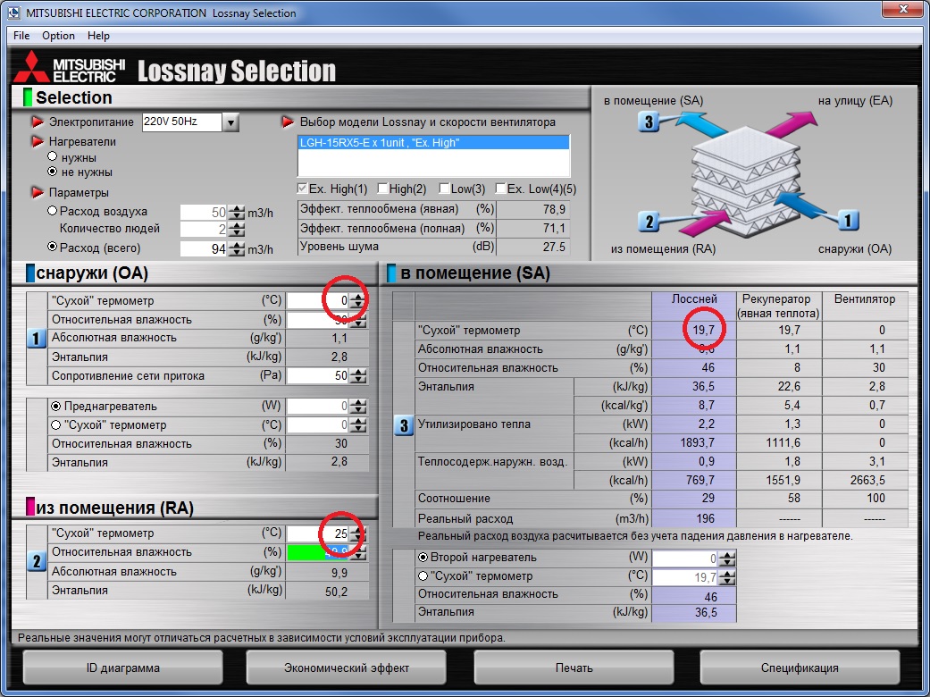Click the Mitsubishi Electric logo
The height and width of the screenshot is (697, 930).
point(70,68)
